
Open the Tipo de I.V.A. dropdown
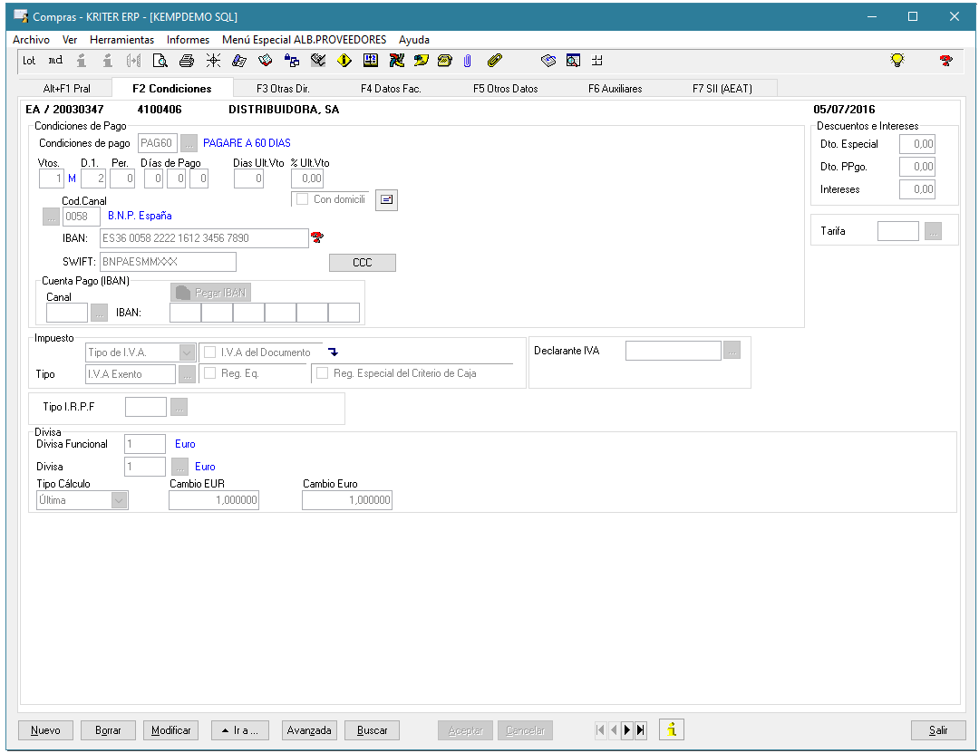coord(187,352)
